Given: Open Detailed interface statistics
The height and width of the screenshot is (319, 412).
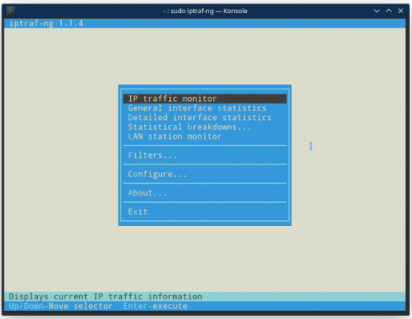Looking at the screenshot, I should pos(199,118).
